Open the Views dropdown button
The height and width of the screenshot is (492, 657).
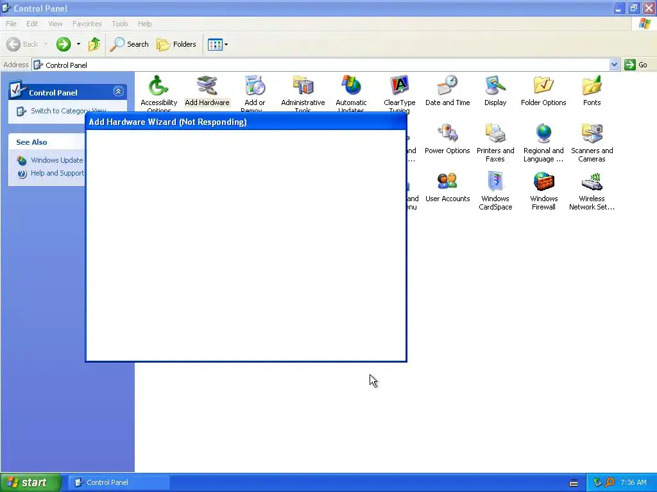(218, 44)
